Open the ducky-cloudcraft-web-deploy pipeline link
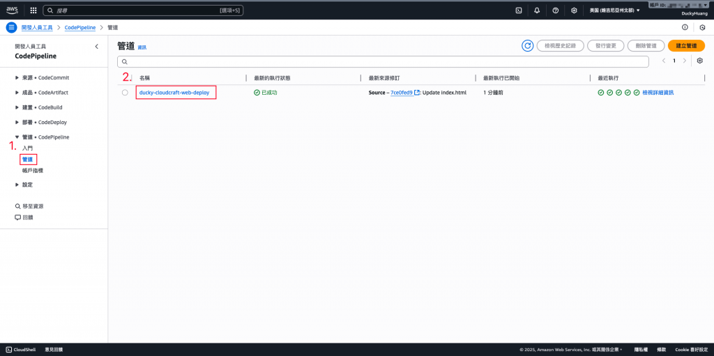This screenshot has height=356, width=714. tap(174, 93)
